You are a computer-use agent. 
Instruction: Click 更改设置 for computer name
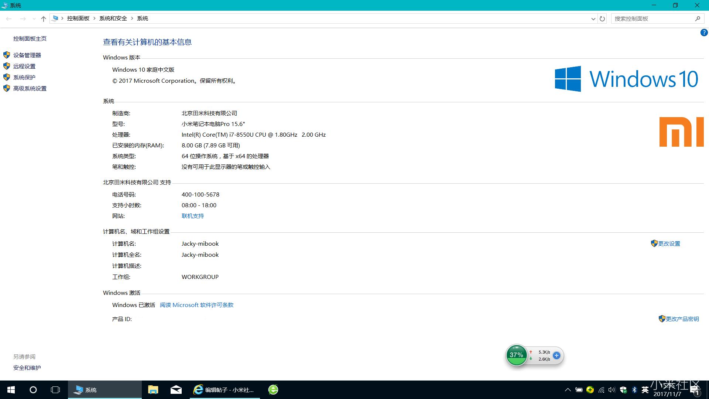coord(669,243)
